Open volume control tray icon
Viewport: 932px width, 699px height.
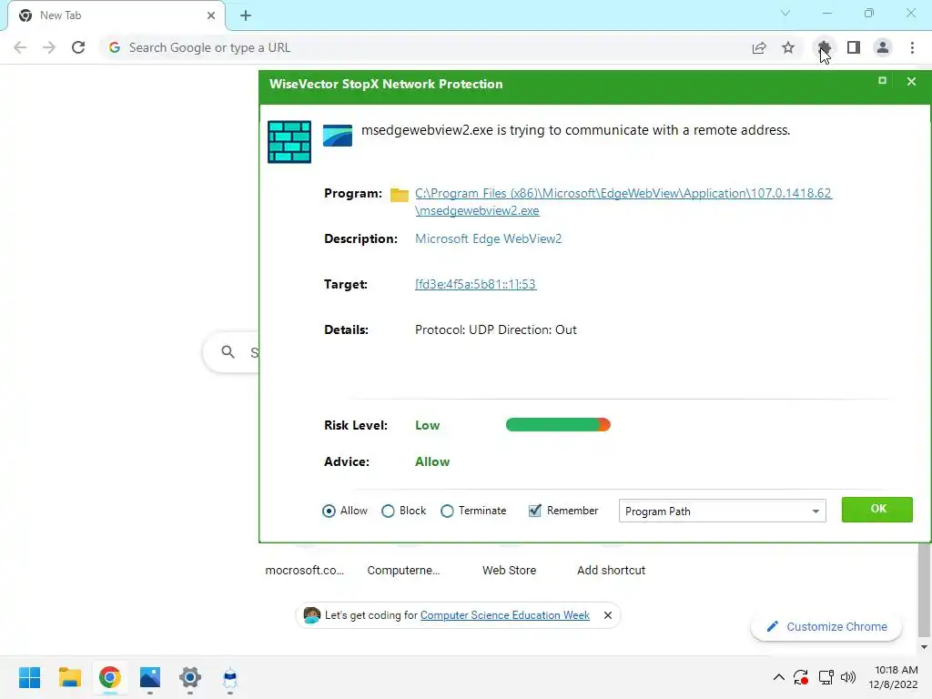[848, 677]
